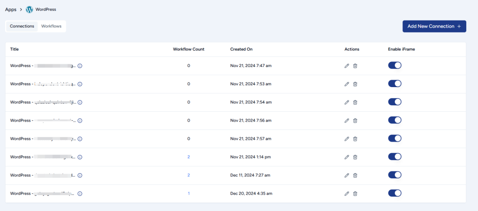Click the WordPress logo in breadcrumb
478x211 pixels.
point(29,9)
